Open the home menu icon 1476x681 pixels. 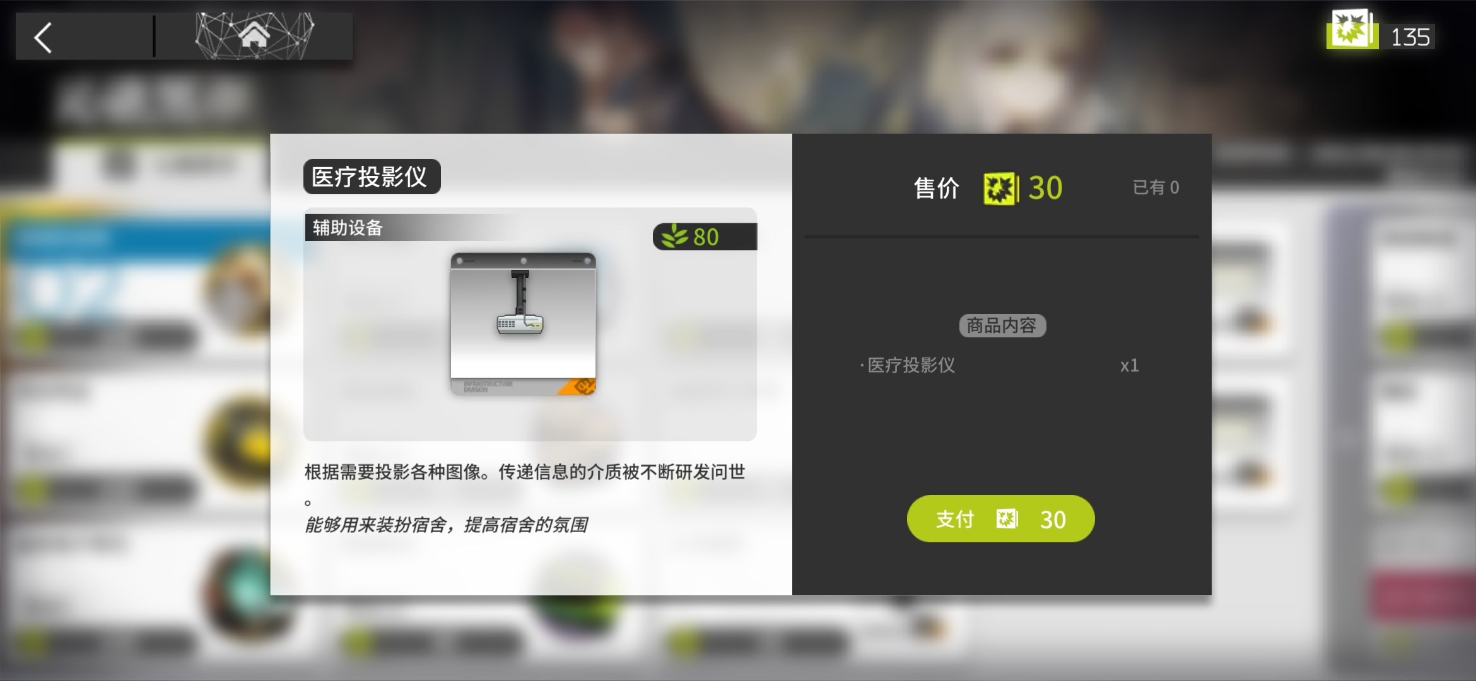click(254, 36)
